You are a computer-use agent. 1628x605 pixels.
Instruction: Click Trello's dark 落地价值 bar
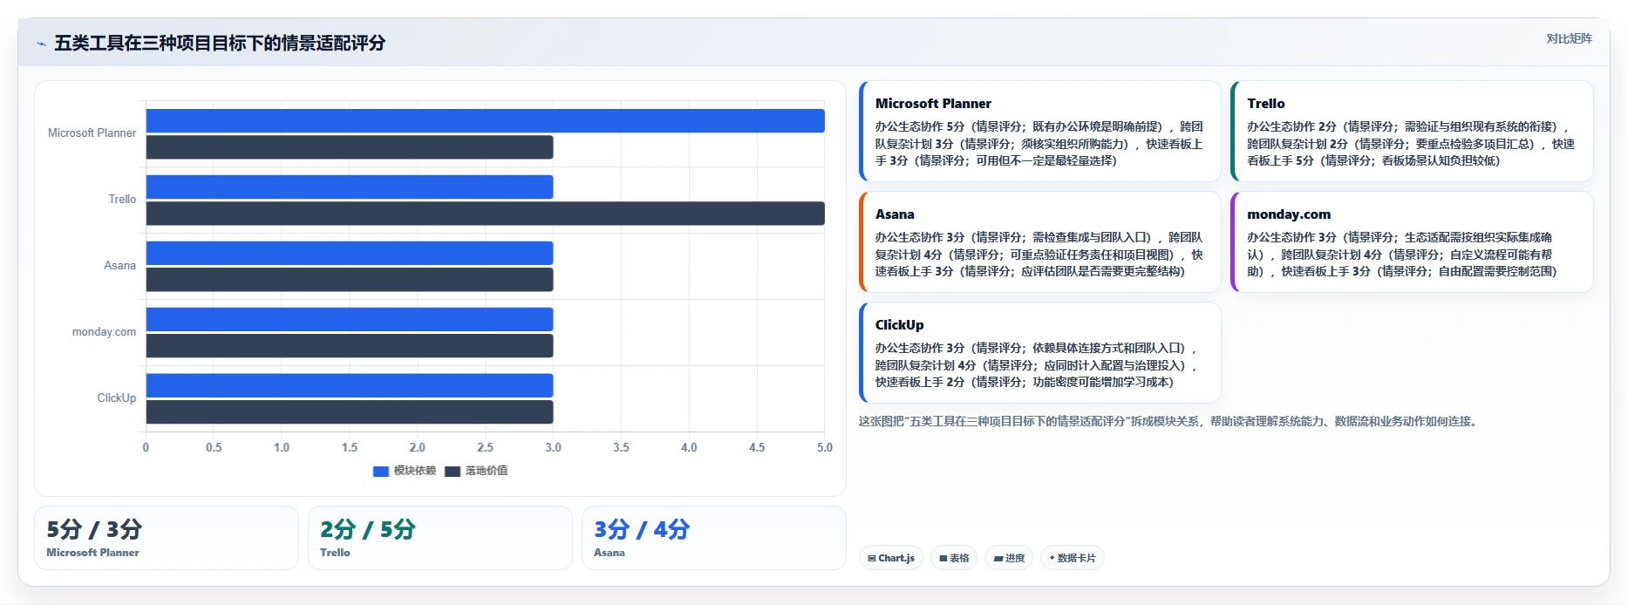tap(485, 214)
